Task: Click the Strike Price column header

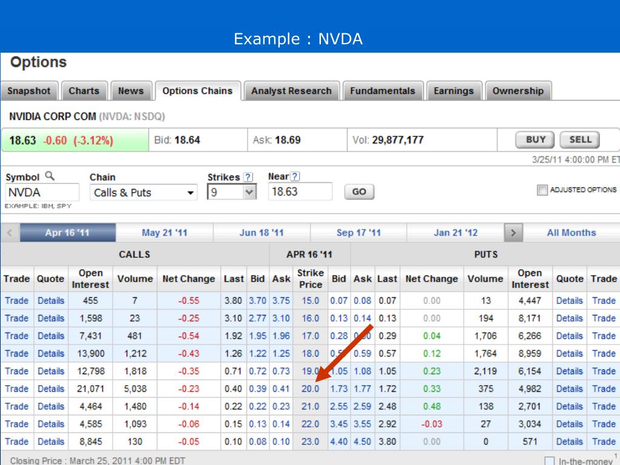Action: (311, 279)
